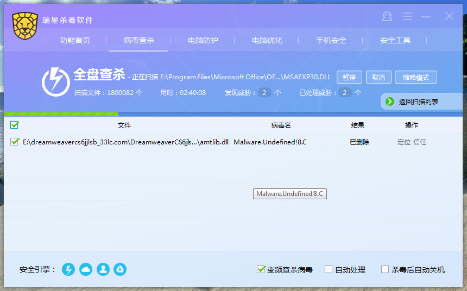Click the Malware.Undefined!8.C virus name cell
Viewport: 467px width, 291px height.
[270, 142]
